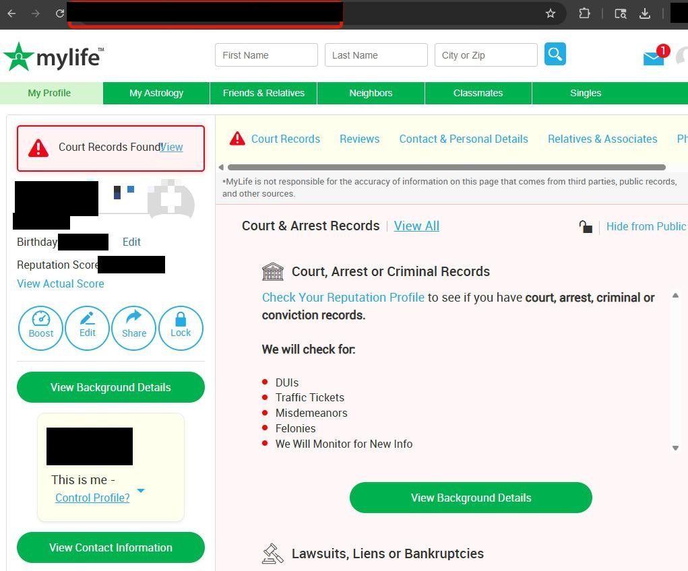The width and height of the screenshot is (688, 571).
Task: Click the Boost gauge circle button
Action: click(x=41, y=328)
